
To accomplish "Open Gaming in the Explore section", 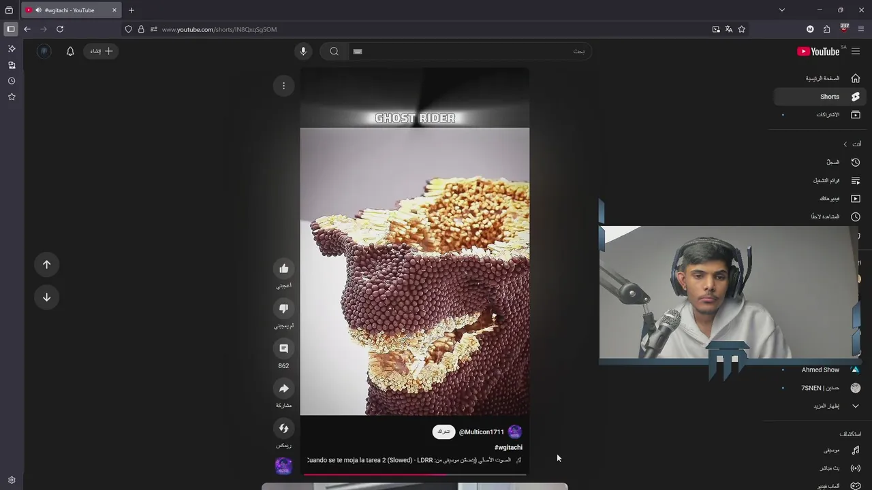I will pyautogui.click(x=820, y=485).
